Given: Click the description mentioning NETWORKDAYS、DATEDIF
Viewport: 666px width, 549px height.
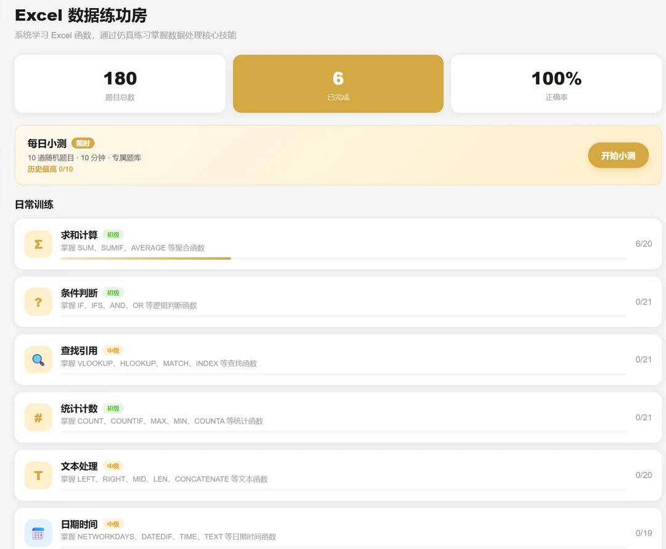Looking at the screenshot, I should coord(168,537).
